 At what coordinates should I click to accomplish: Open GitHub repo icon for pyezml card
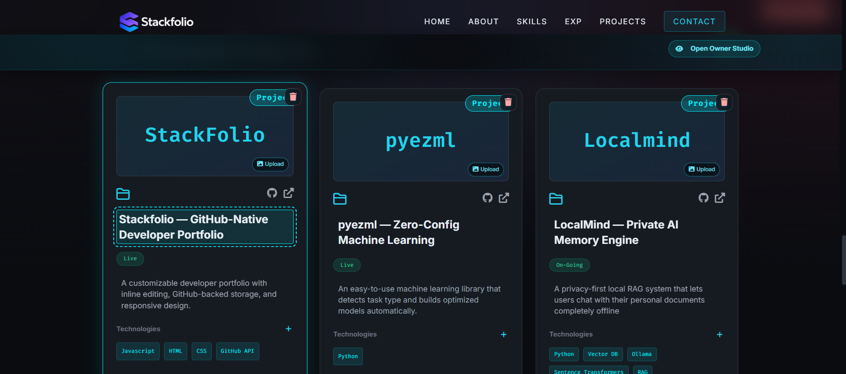click(488, 198)
